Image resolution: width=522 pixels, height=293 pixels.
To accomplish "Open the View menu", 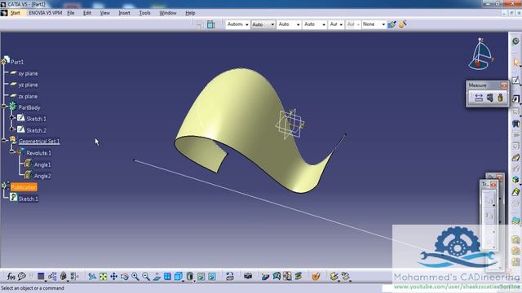I will (105, 13).
